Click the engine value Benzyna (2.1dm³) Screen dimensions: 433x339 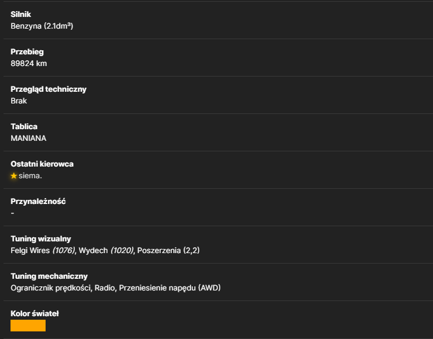click(x=42, y=26)
